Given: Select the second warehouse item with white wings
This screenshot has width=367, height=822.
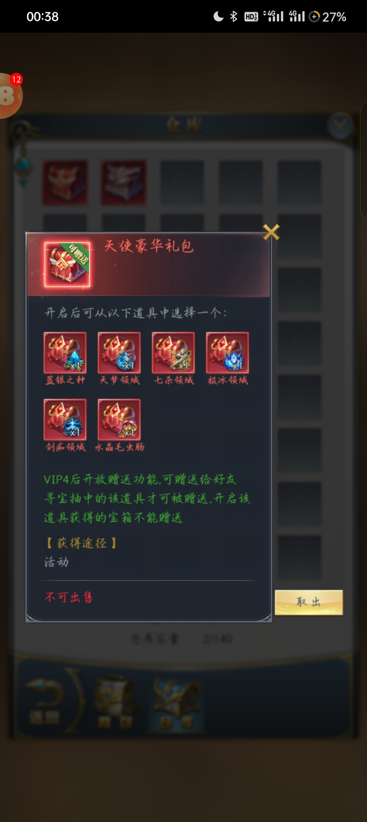Looking at the screenshot, I should pyautogui.click(x=123, y=182).
